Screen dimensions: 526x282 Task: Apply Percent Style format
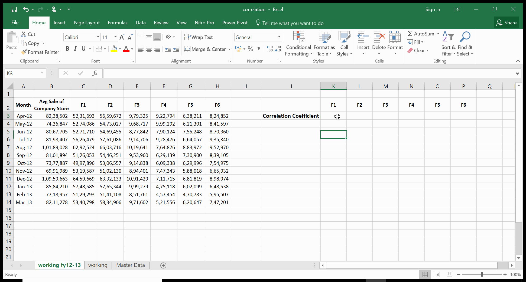[251, 49]
